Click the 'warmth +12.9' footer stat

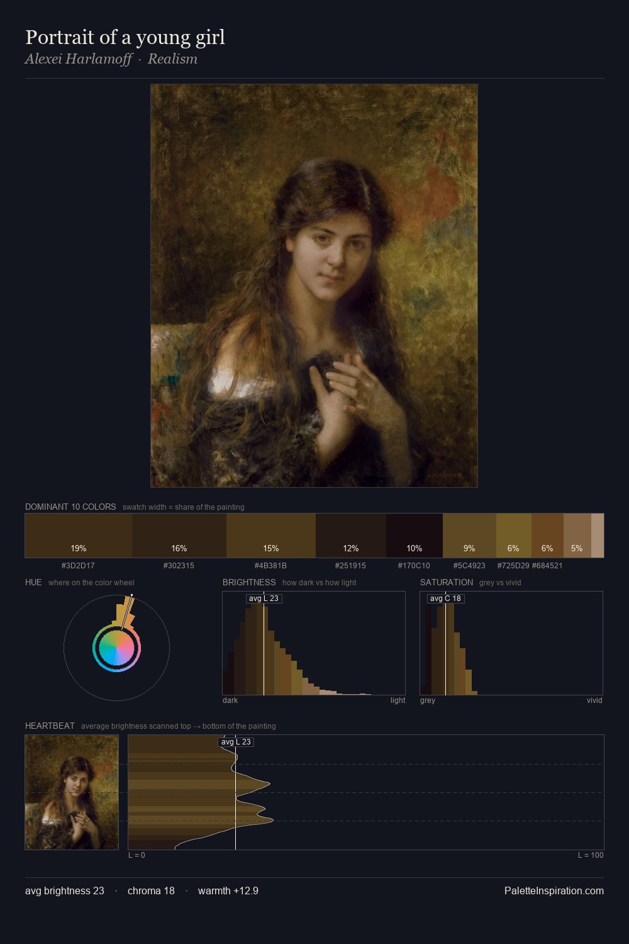[x=228, y=891]
